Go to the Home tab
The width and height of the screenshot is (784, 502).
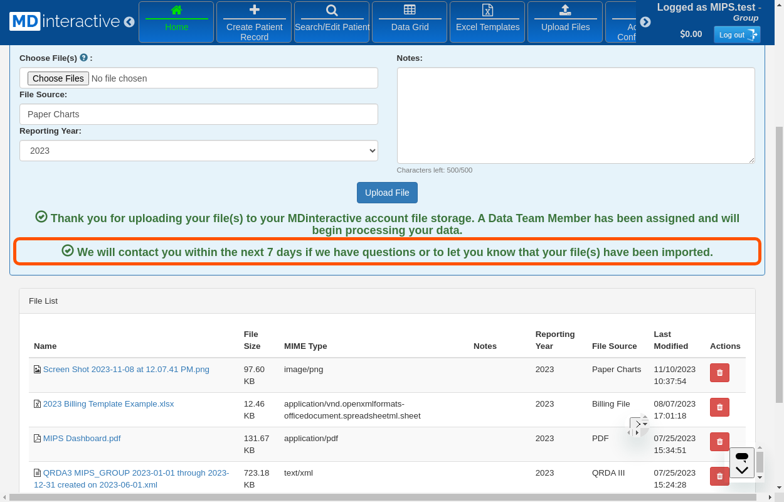[176, 22]
